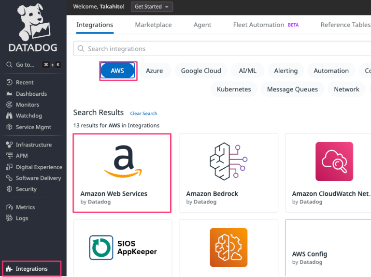Click the Amazon smile logo
Viewport: 371px width, 277px height.
[x=123, y=161]
